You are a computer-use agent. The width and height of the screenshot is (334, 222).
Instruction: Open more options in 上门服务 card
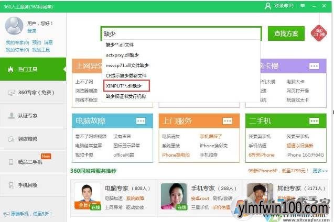[228, 121]
